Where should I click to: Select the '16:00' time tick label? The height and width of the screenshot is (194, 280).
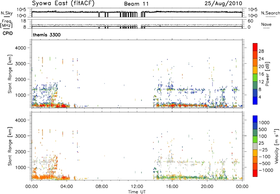coord(172,187)
